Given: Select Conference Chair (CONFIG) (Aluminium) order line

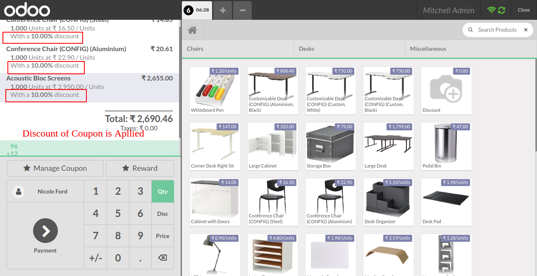Looking at the screenshot, I should (x=89, y=58).
